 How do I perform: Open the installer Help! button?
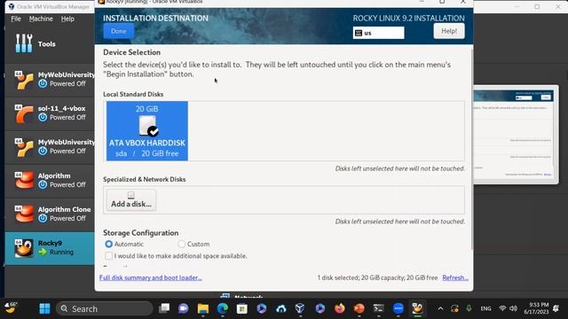(x=449, y=31)
